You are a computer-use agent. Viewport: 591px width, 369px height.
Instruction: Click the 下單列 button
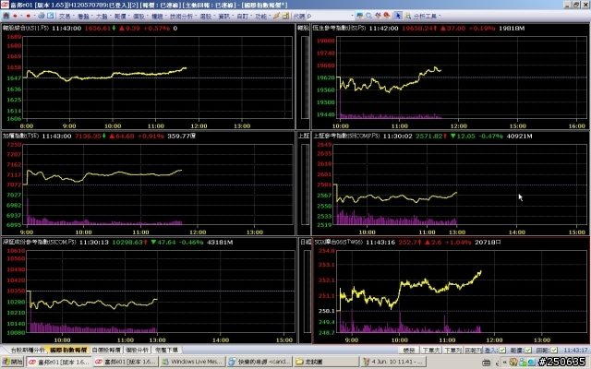click(452, 351)
